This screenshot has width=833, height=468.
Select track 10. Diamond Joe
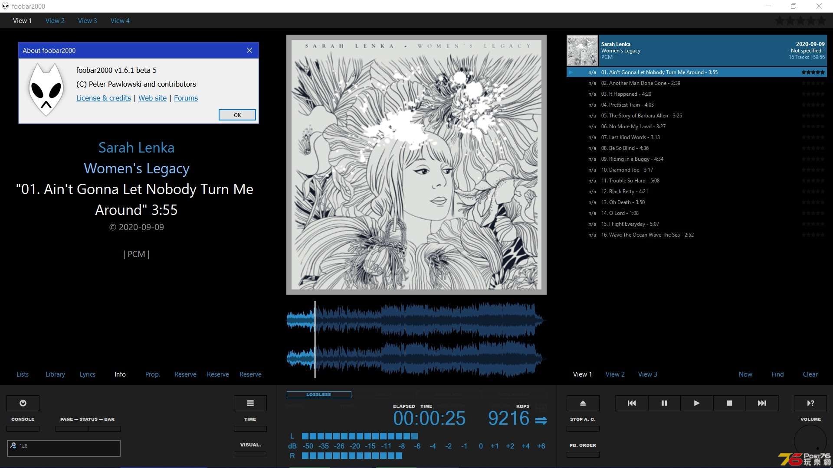(696, 170)
